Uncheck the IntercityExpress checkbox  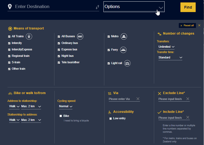click(x=9, y=50)
